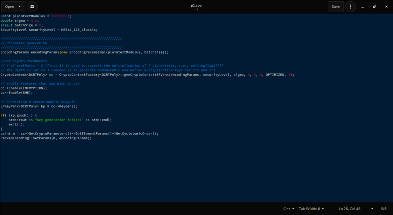Click the OPTIMIZED argument
393x215 pixels.
coord(275,75)
